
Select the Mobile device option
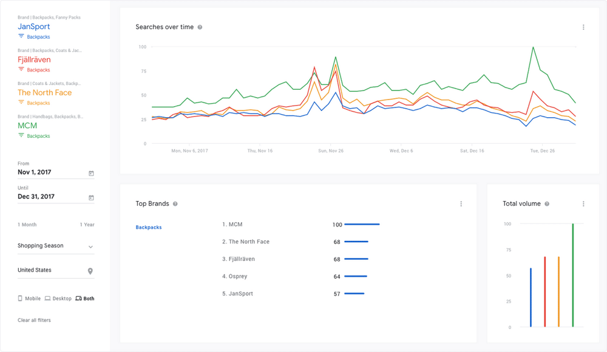coord(29,299)
